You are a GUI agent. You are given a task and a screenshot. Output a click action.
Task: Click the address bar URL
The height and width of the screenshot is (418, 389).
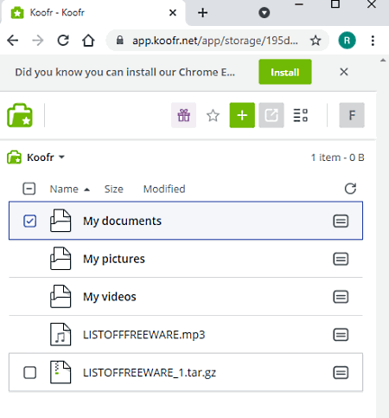pos(215,41)
